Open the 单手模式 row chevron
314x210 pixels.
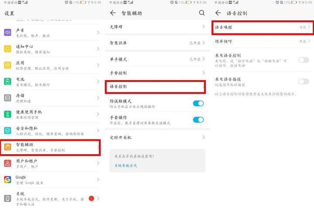click(204, 59)
